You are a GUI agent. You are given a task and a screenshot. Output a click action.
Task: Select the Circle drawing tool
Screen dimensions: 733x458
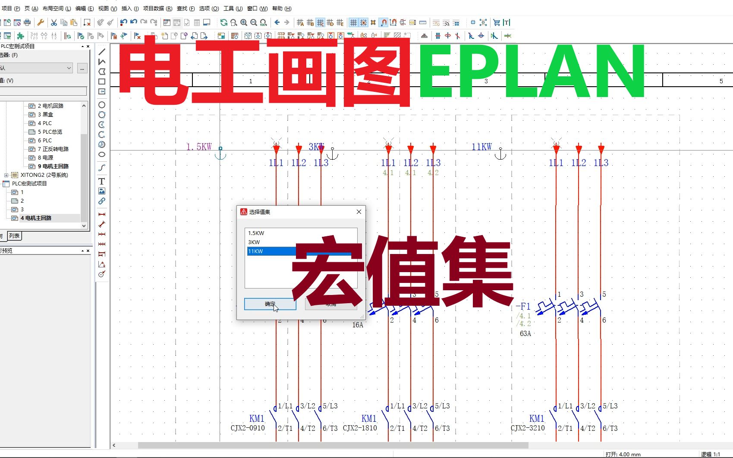point(102,105)
